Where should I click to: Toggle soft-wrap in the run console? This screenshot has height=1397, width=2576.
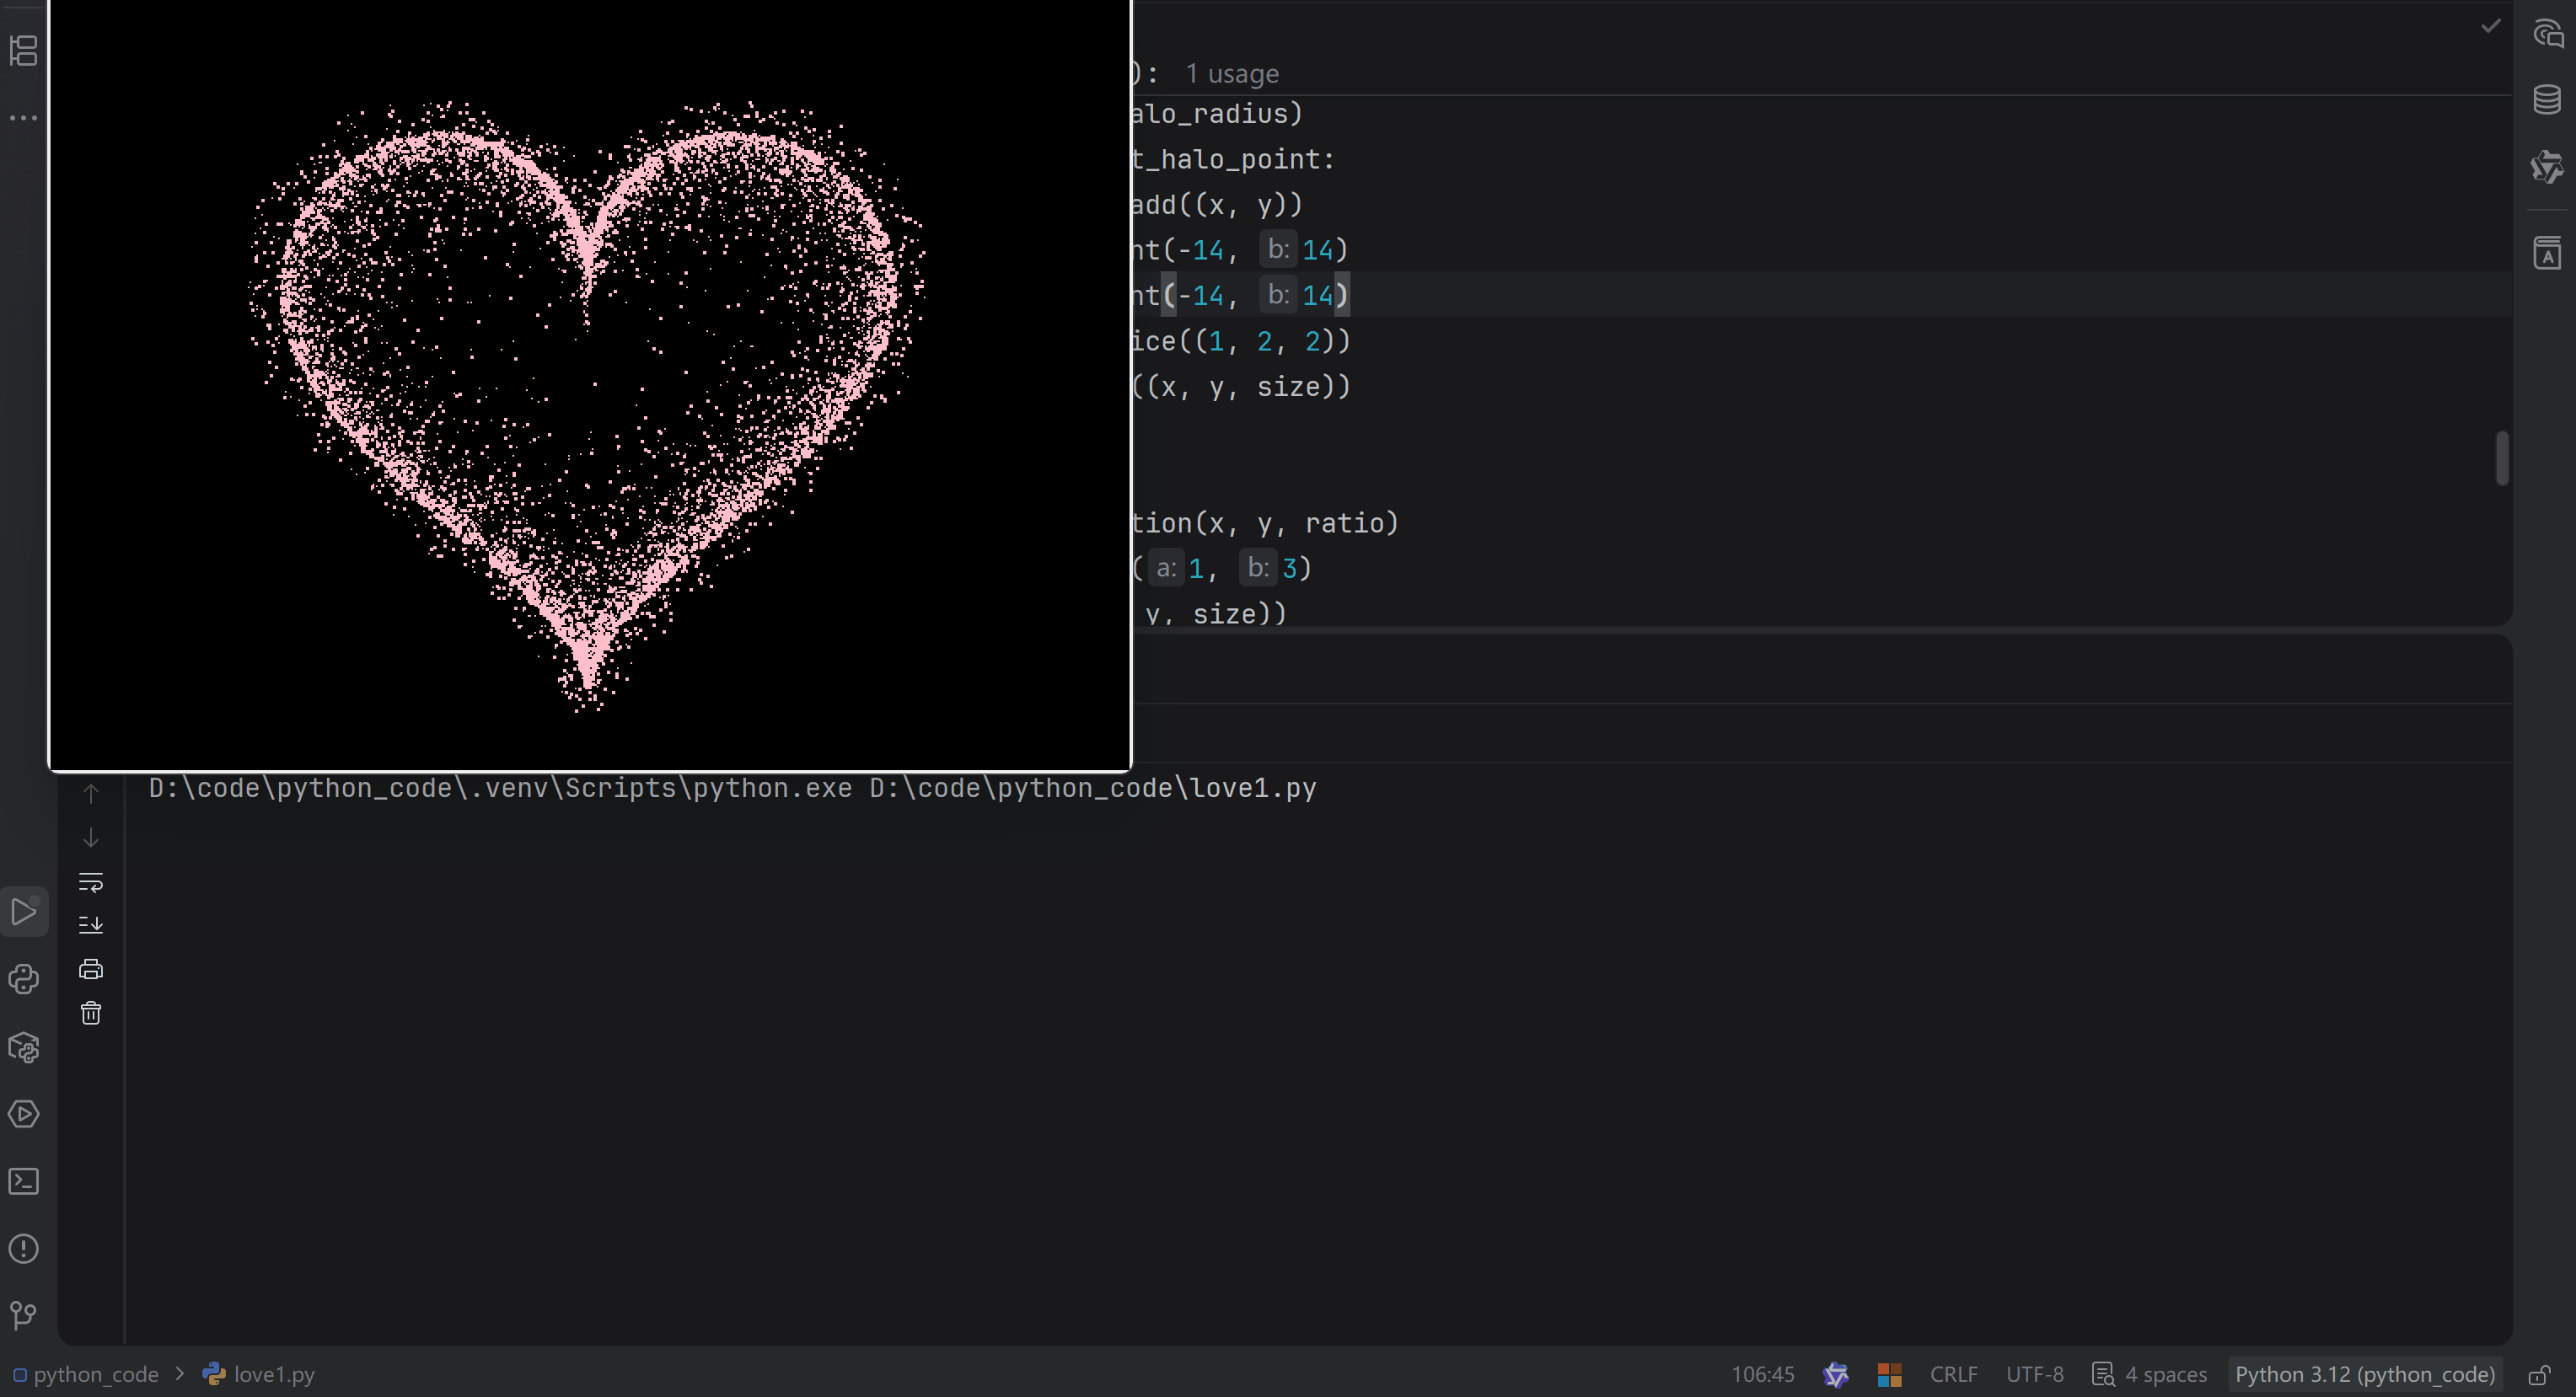pos(91,881)
